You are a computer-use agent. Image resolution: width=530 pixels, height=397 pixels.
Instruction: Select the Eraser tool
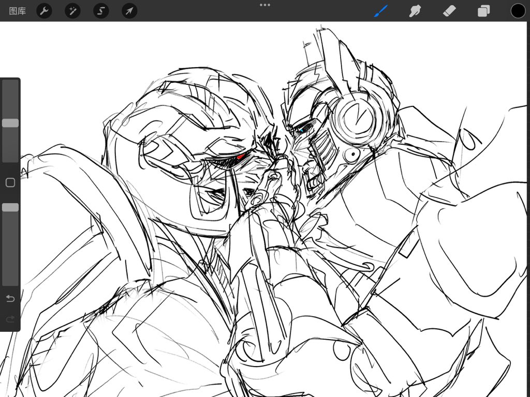pyautogui.click(x=450, y=11)
